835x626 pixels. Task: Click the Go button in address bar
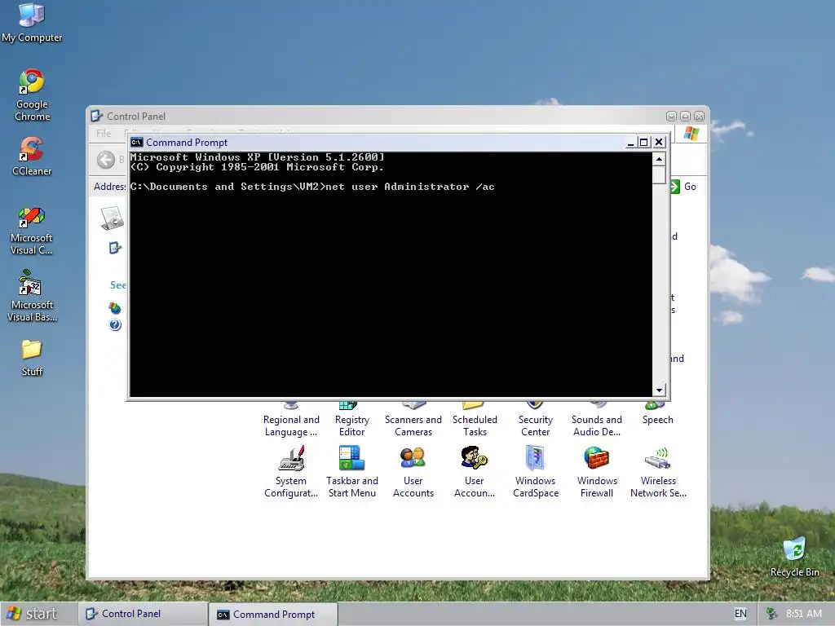click(x=683, y=187)
